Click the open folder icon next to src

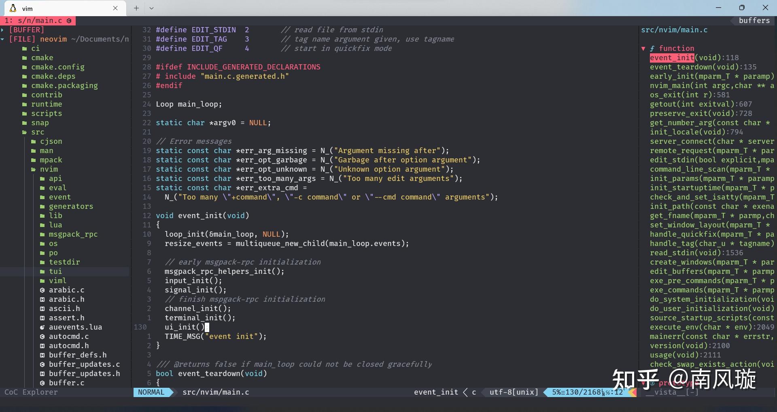[24, 132]
